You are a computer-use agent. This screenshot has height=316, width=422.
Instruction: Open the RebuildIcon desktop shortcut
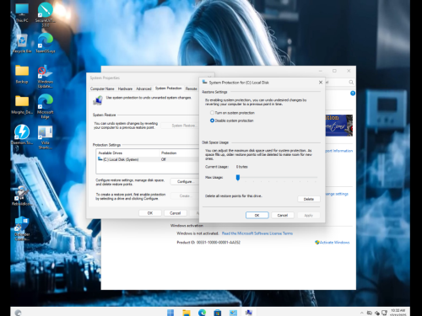21,195
